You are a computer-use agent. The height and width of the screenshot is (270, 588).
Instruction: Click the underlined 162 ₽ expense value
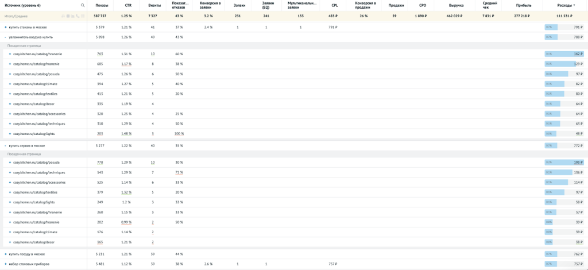pos(577,54)
